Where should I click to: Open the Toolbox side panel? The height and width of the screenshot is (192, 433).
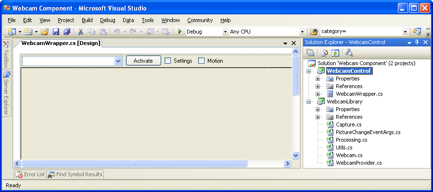(6, 55)
